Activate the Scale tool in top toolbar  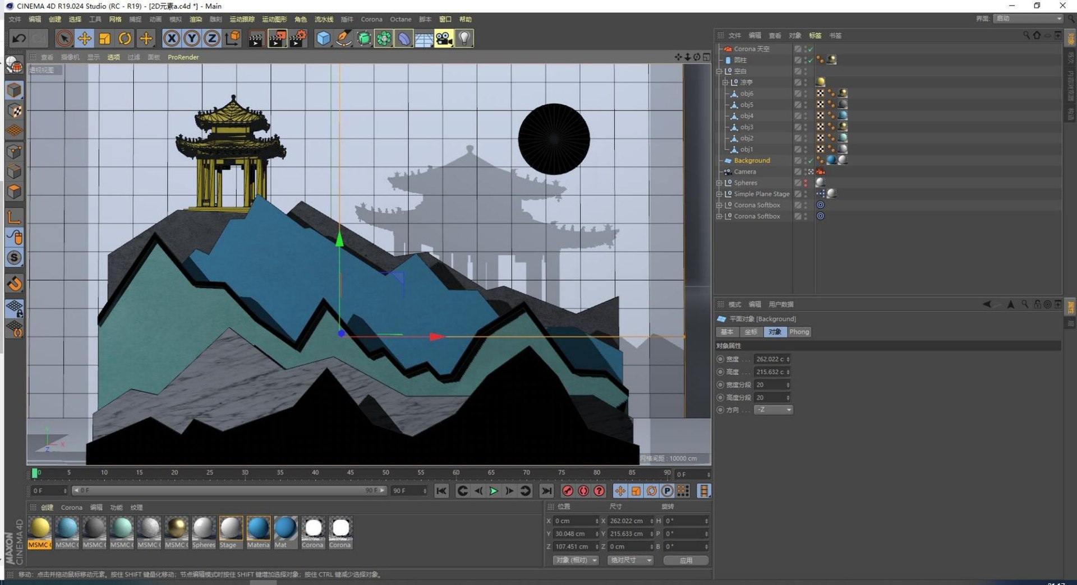coord(105,38)
